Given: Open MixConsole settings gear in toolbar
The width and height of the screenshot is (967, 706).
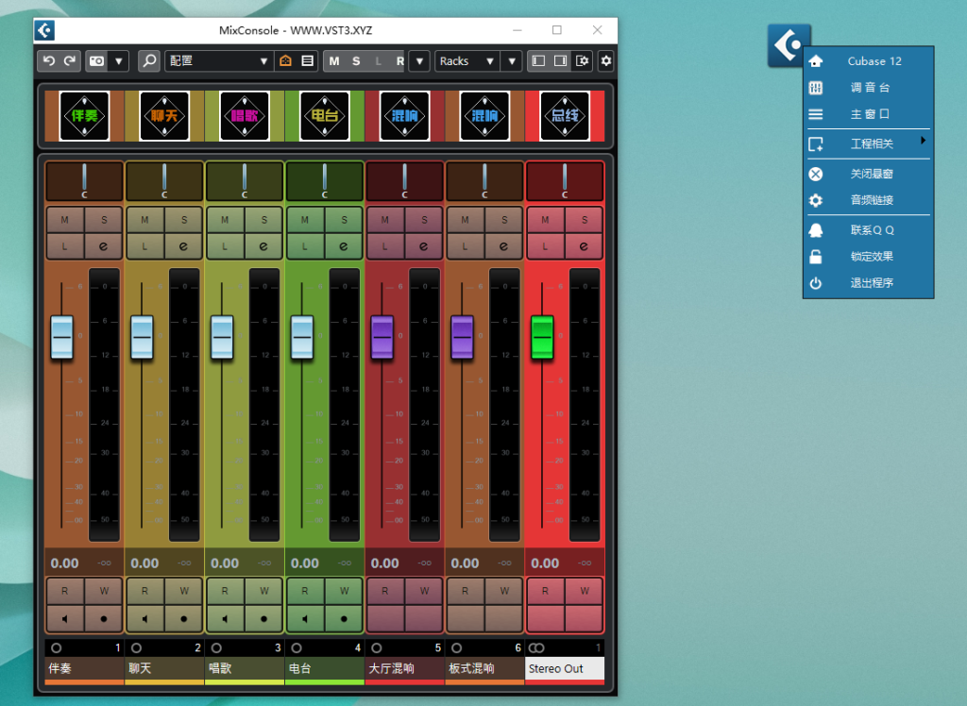Looking at the screenshot, I should click(x=605, y=61).
